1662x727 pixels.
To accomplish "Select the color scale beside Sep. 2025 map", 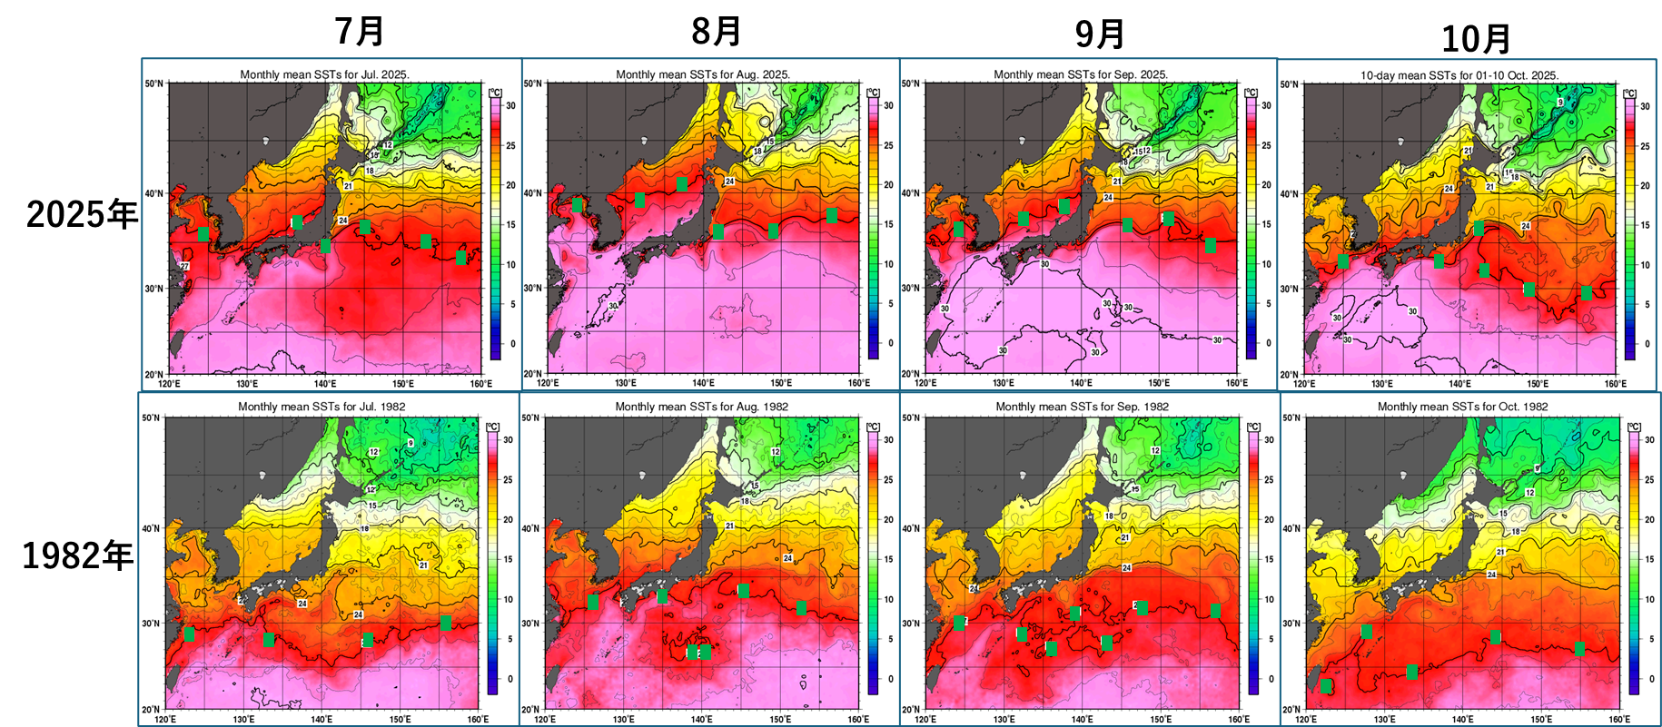I will click(x=1251, y=227).
